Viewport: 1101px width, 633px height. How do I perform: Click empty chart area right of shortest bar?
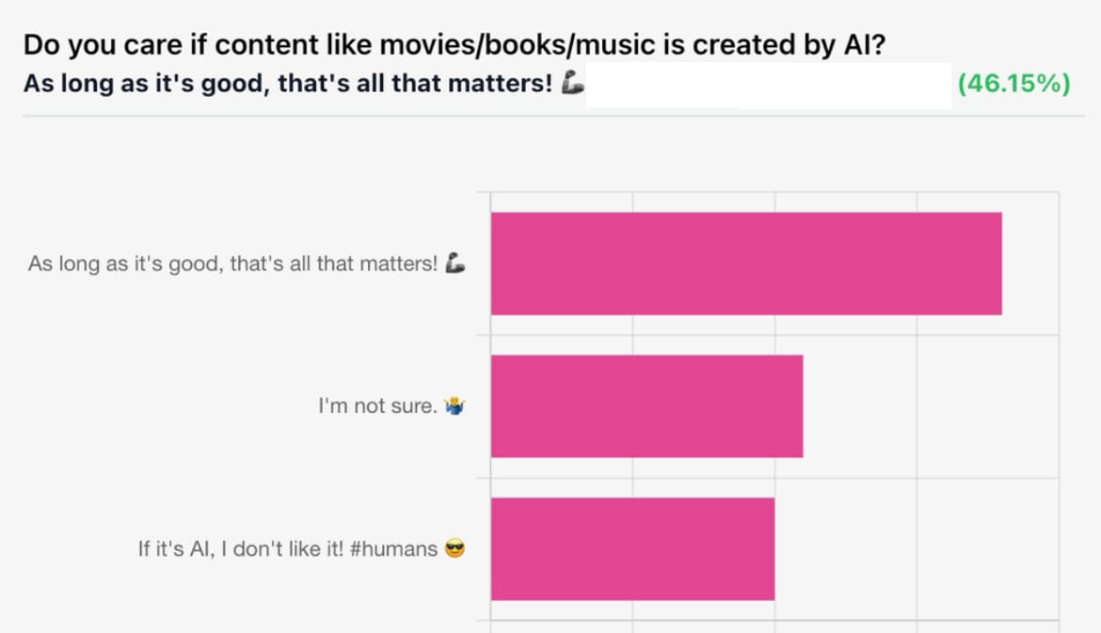pos(917,548)
